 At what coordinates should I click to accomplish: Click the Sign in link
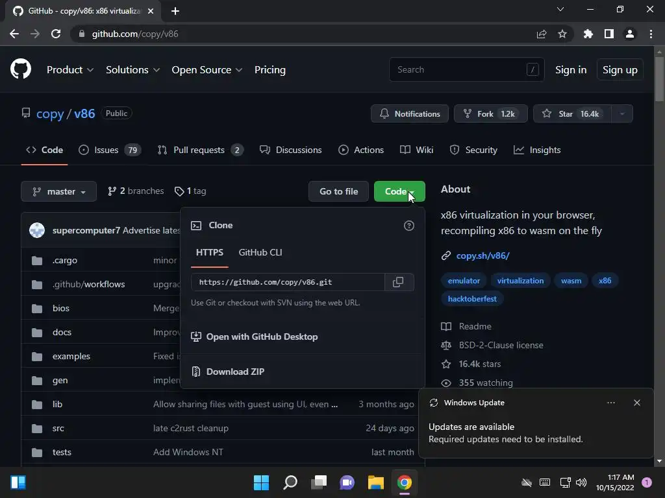tap(571, 70)
